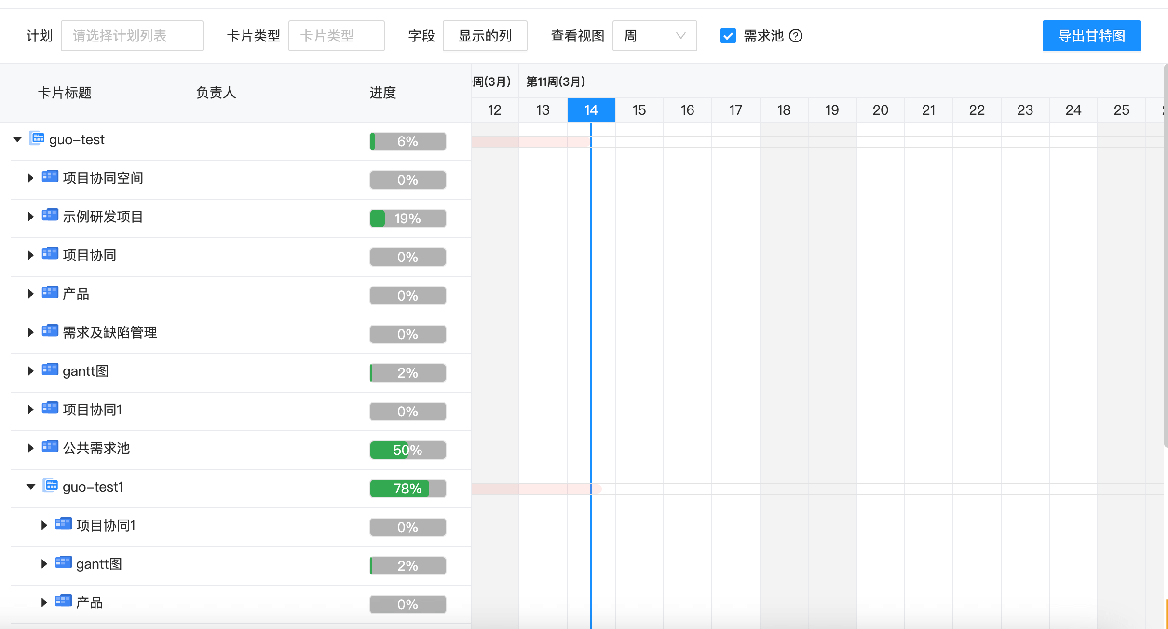Click the 需求及缺陷管理 card icon
1168x629 pixels.
coord(50,331)
